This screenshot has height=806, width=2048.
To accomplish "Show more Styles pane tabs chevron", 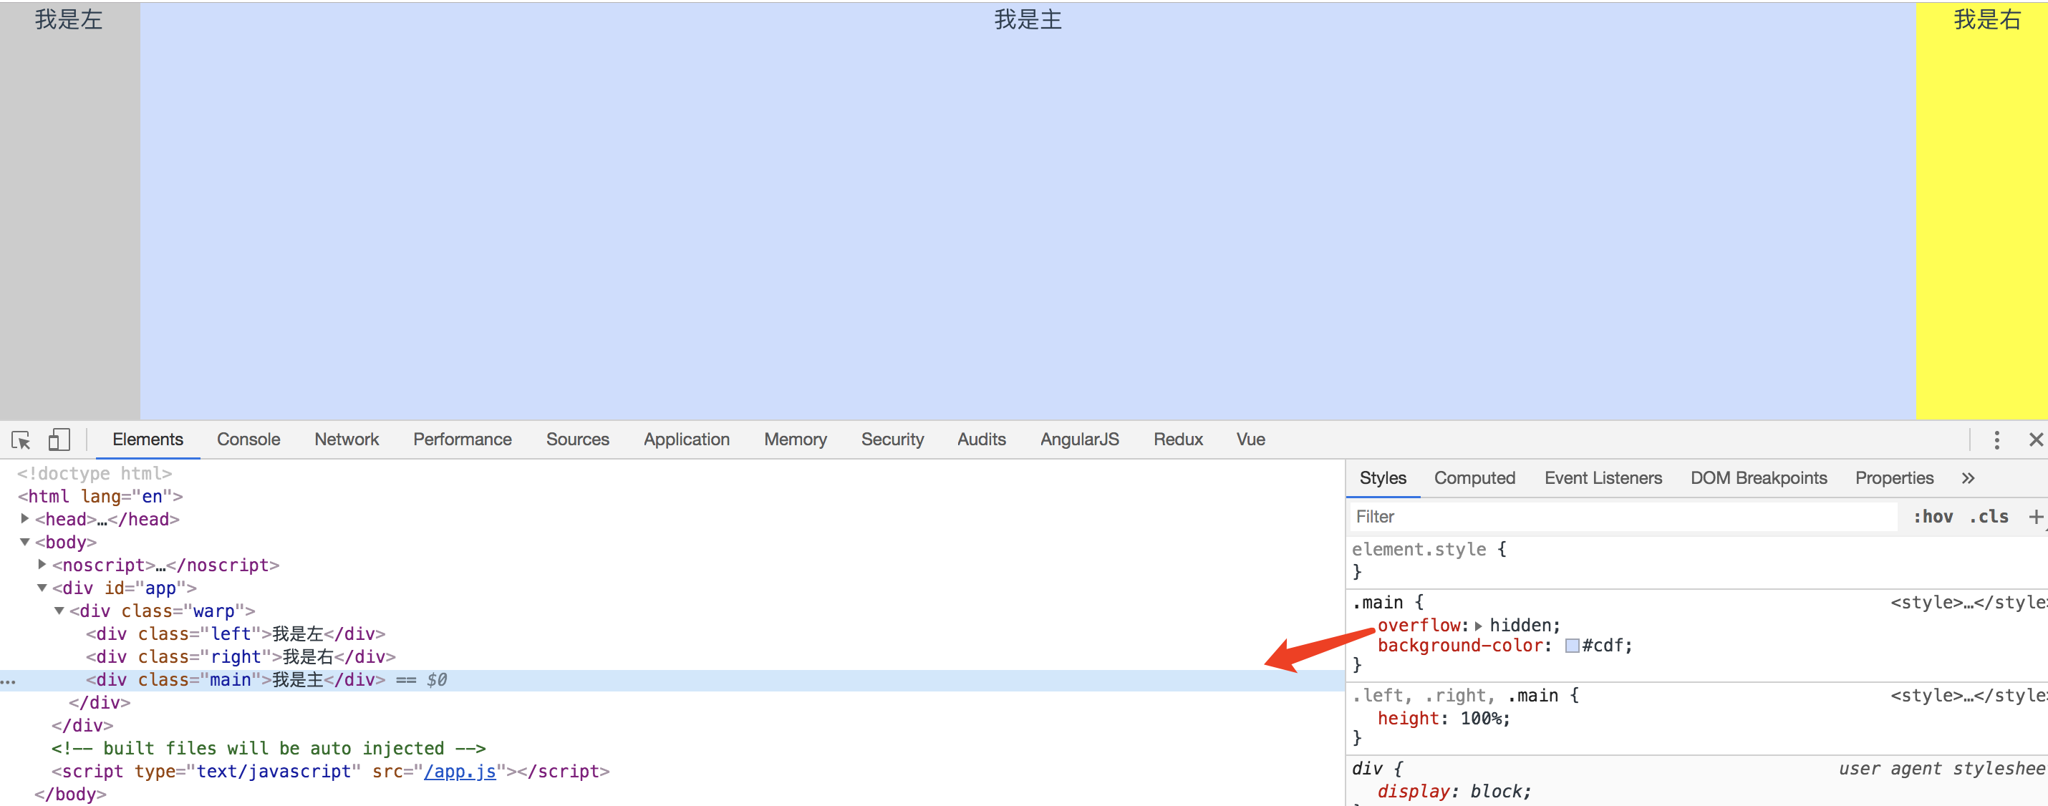I will coord(1968,477).
